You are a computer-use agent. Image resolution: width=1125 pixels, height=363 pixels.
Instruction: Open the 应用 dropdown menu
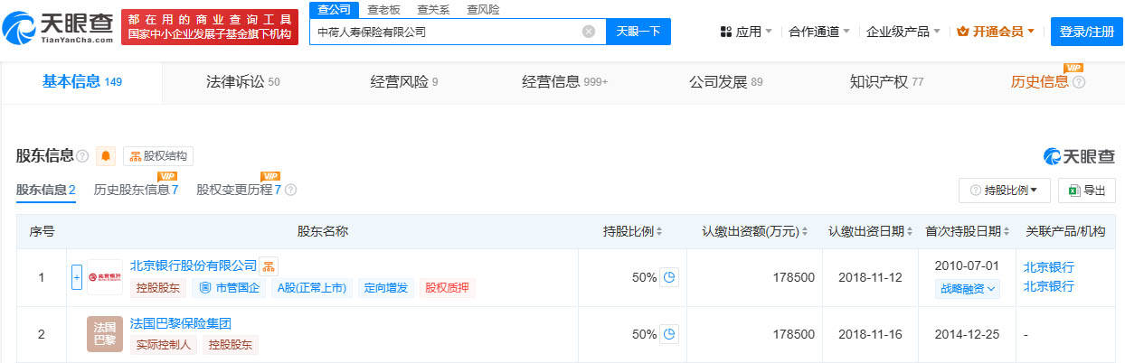pos(746,32)
